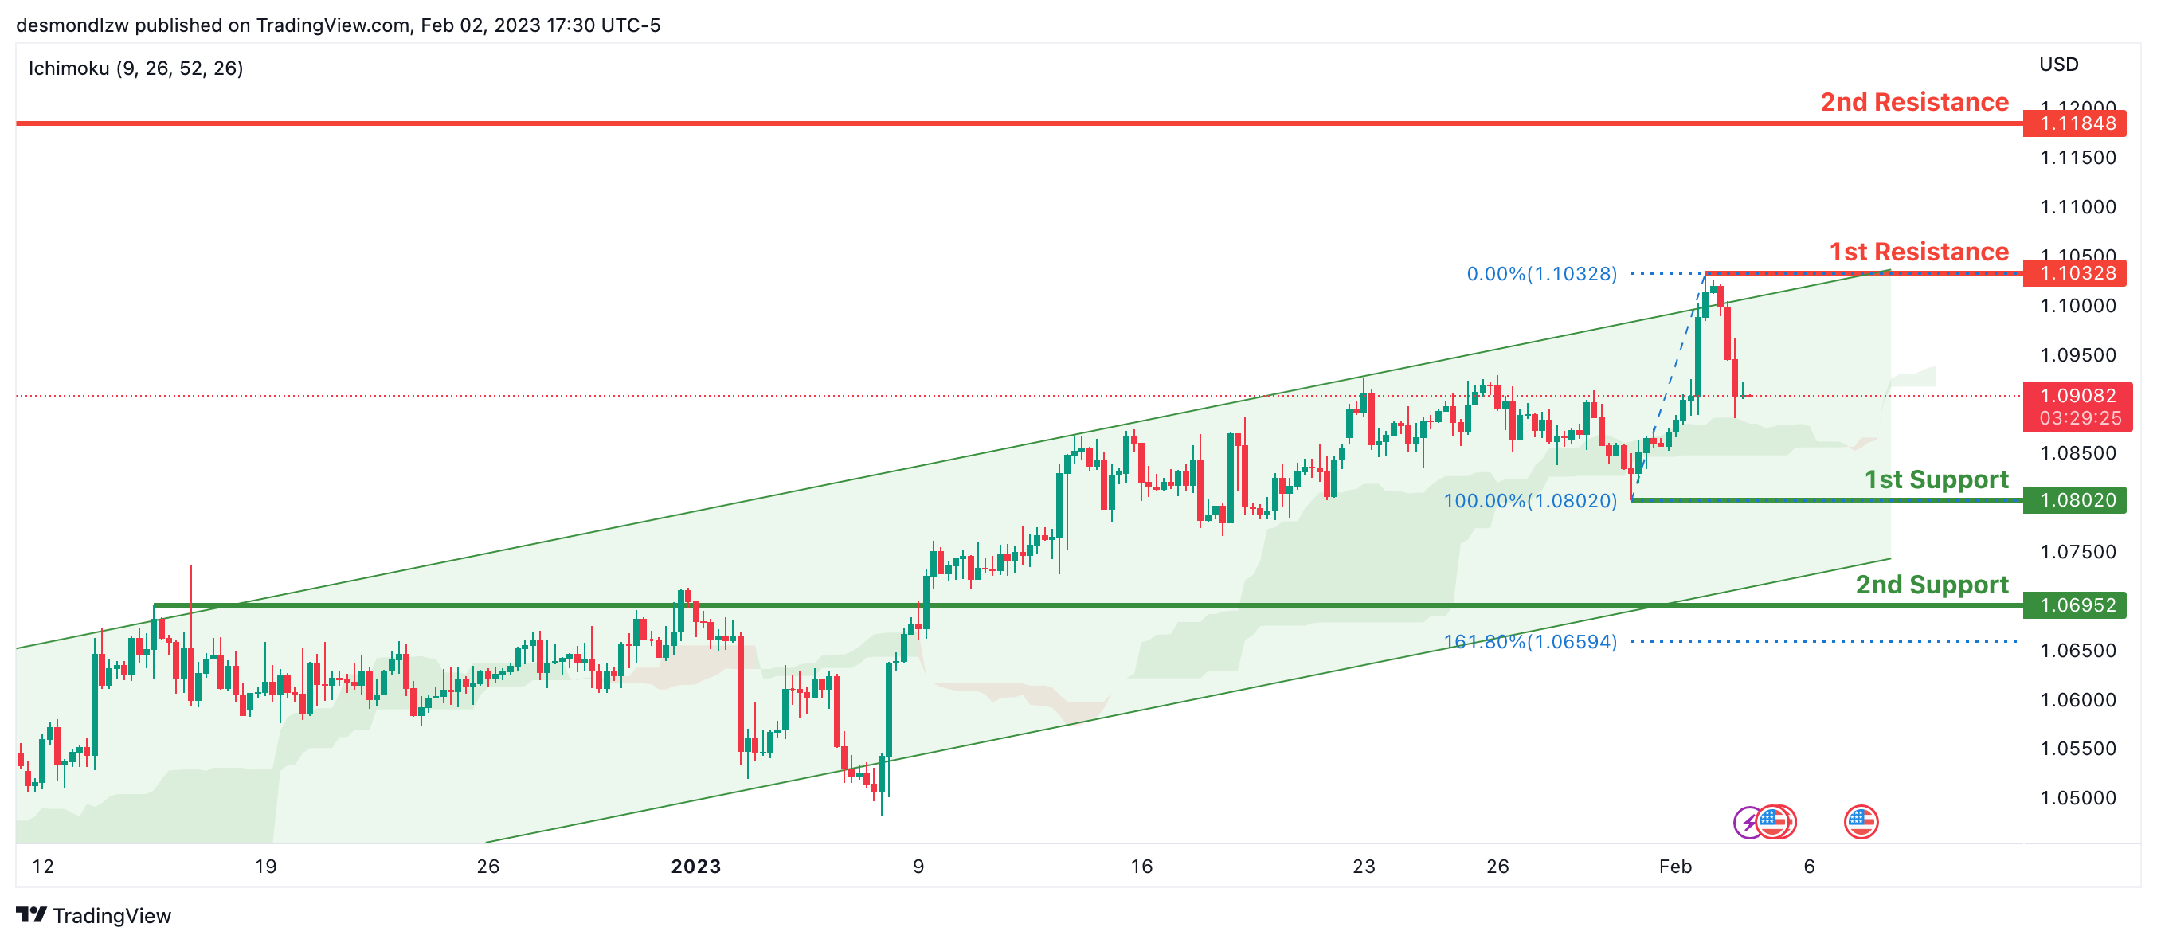Click the TradingView logo icon
The height and width of the screenshot is (943, 2157).
32,914
